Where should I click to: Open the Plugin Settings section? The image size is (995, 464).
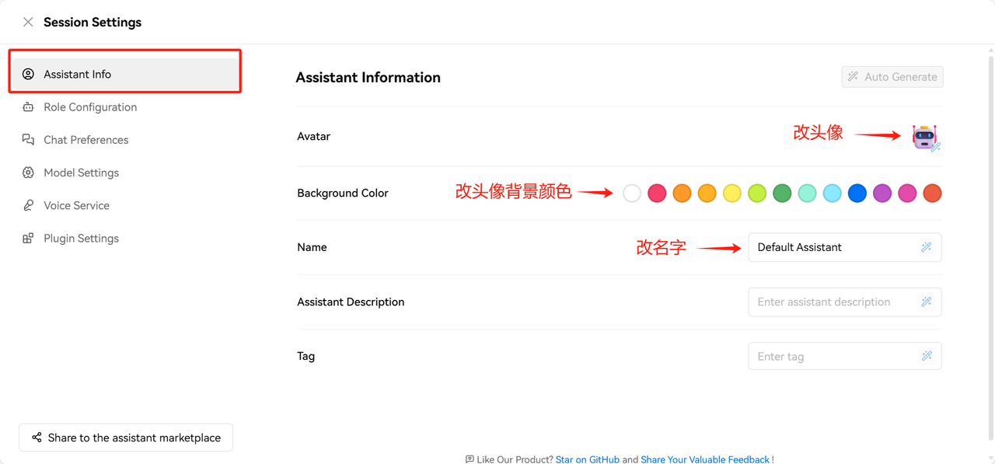click(81, 239)
